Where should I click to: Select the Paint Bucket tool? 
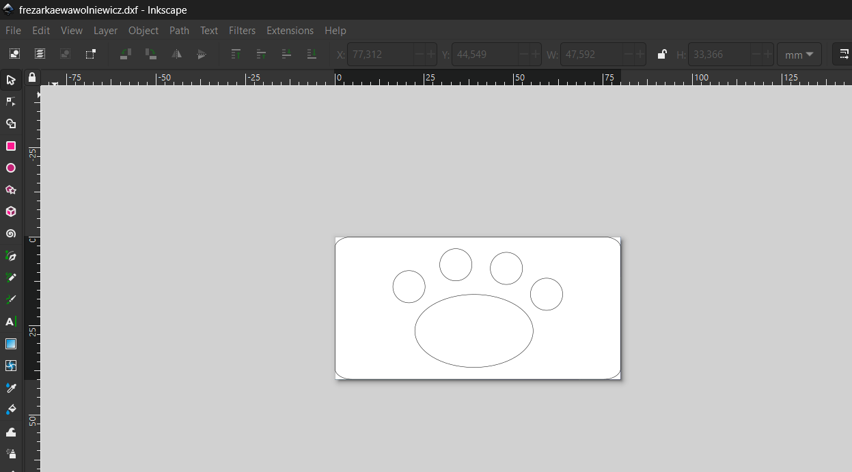11,409
